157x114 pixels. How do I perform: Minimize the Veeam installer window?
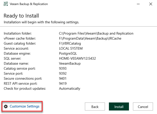click(138, 4)
